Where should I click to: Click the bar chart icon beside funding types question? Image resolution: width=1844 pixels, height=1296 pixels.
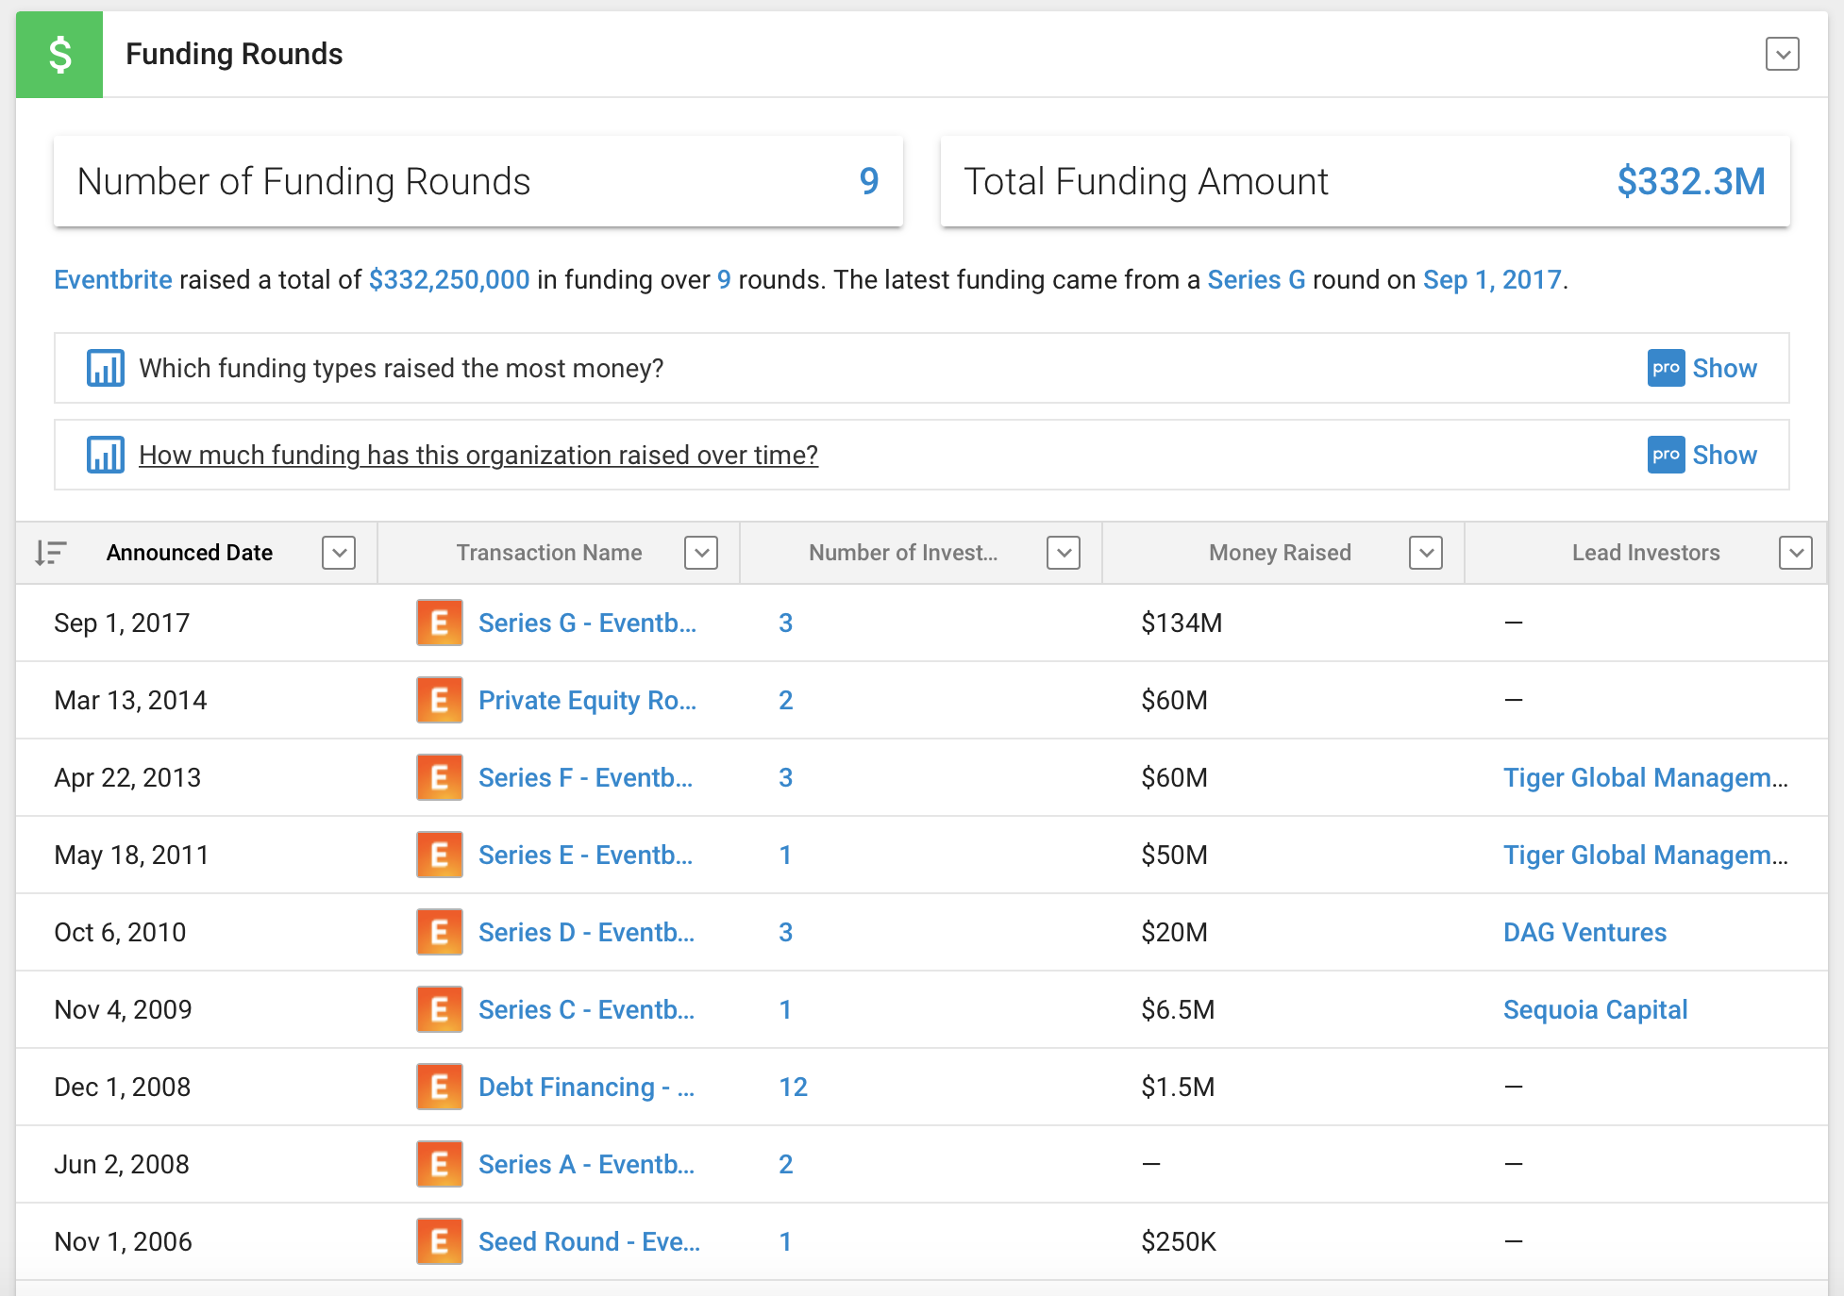[x=106, y=368]
